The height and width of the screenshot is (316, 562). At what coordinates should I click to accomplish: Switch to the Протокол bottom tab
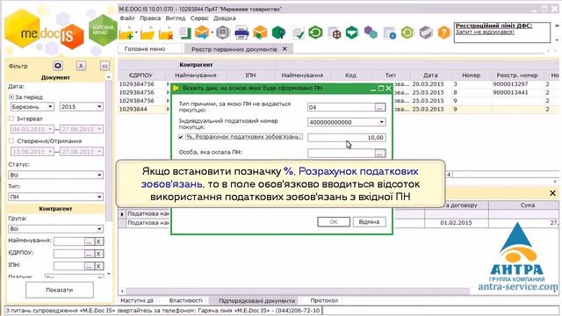pos(324,300)
